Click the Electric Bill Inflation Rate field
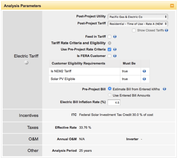 pyautogui.click(x=114, y=102)
